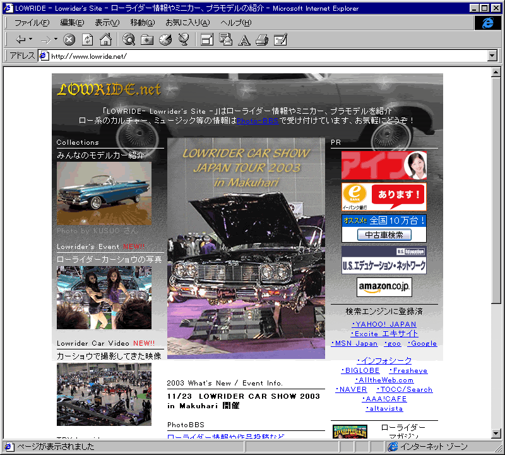Open the Back button history dropdown arrow

[30, 39]
